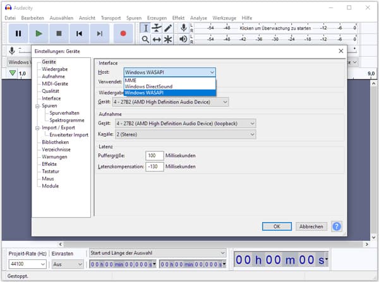379x282 pixels.
Task: Choose Windows WASAPI in the open Host list
Action: pos(170,93)
